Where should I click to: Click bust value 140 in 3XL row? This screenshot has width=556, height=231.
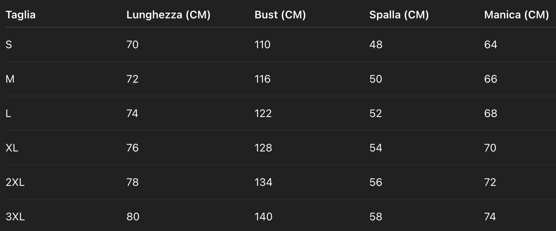point(263,217)
